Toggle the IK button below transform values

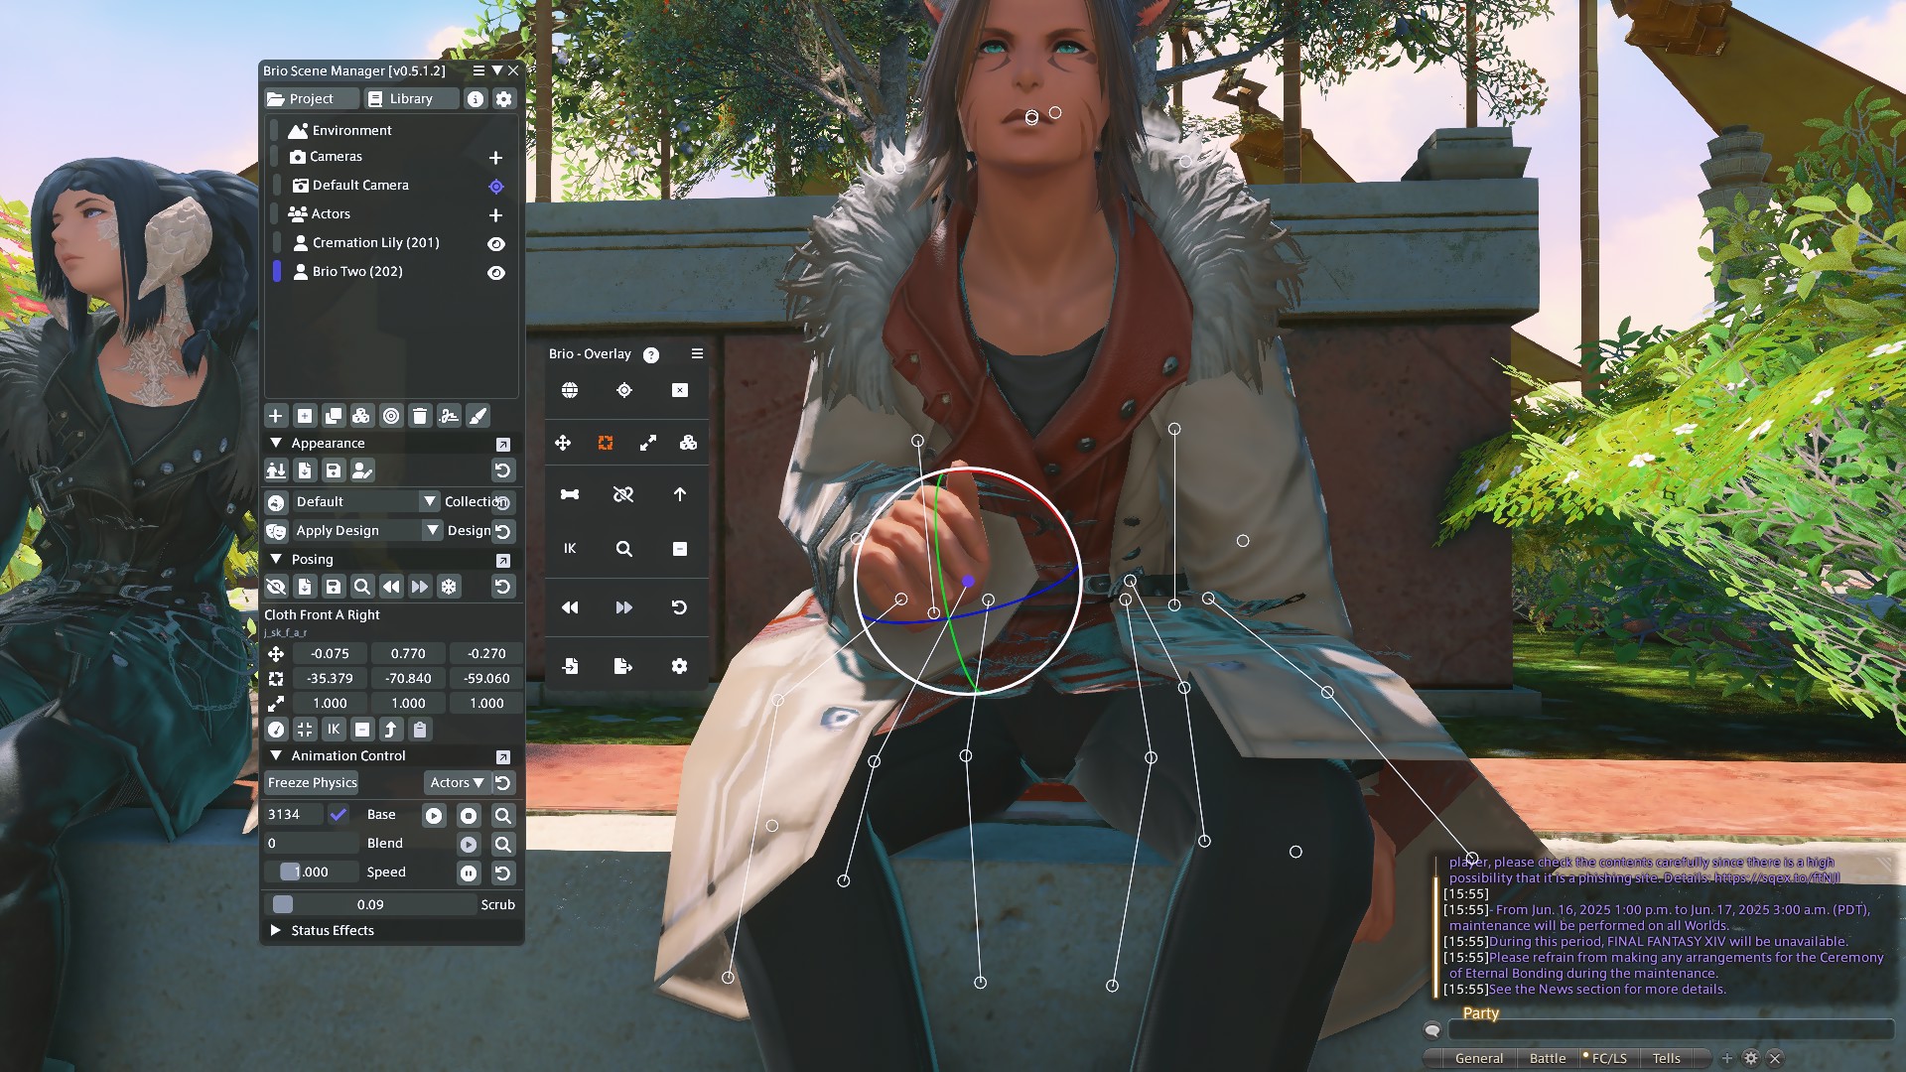(334, 730)
